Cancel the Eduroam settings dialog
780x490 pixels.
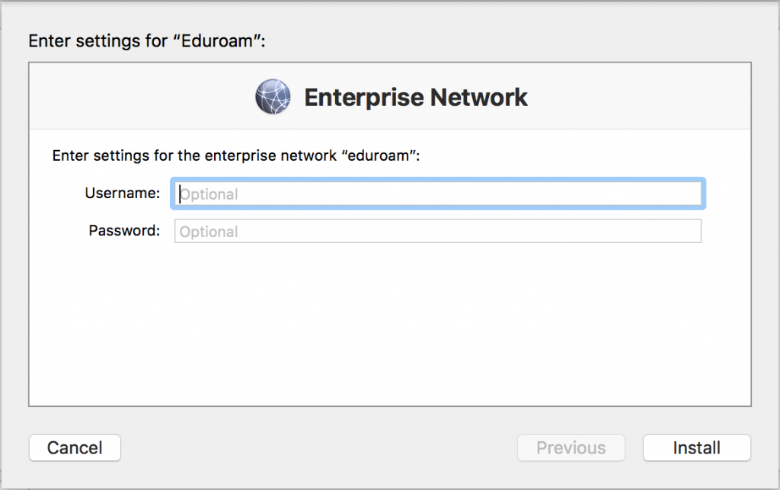[75, 448]
